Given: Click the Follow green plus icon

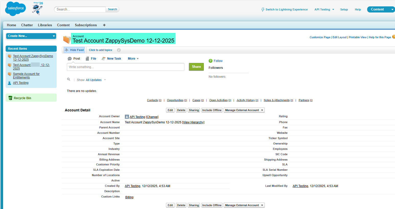Looking at the screenshot, I should 210,61.
